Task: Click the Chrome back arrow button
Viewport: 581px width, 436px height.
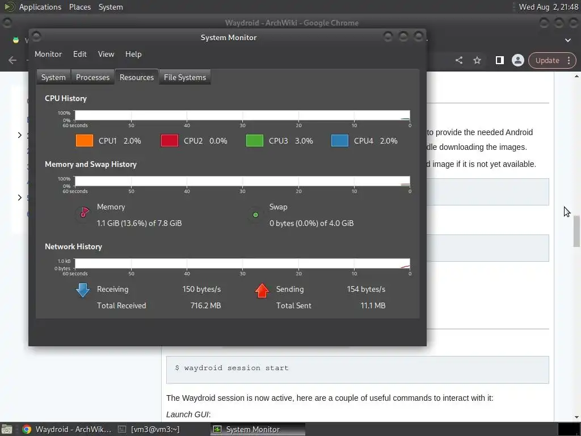Action: click(12, 60)
